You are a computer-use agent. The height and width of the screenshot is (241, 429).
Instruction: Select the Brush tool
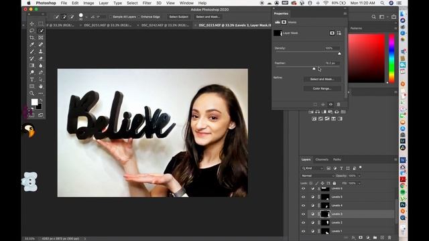(32, 52)
